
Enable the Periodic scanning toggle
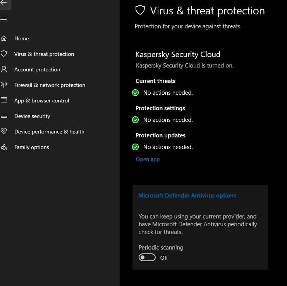point(147,258)
